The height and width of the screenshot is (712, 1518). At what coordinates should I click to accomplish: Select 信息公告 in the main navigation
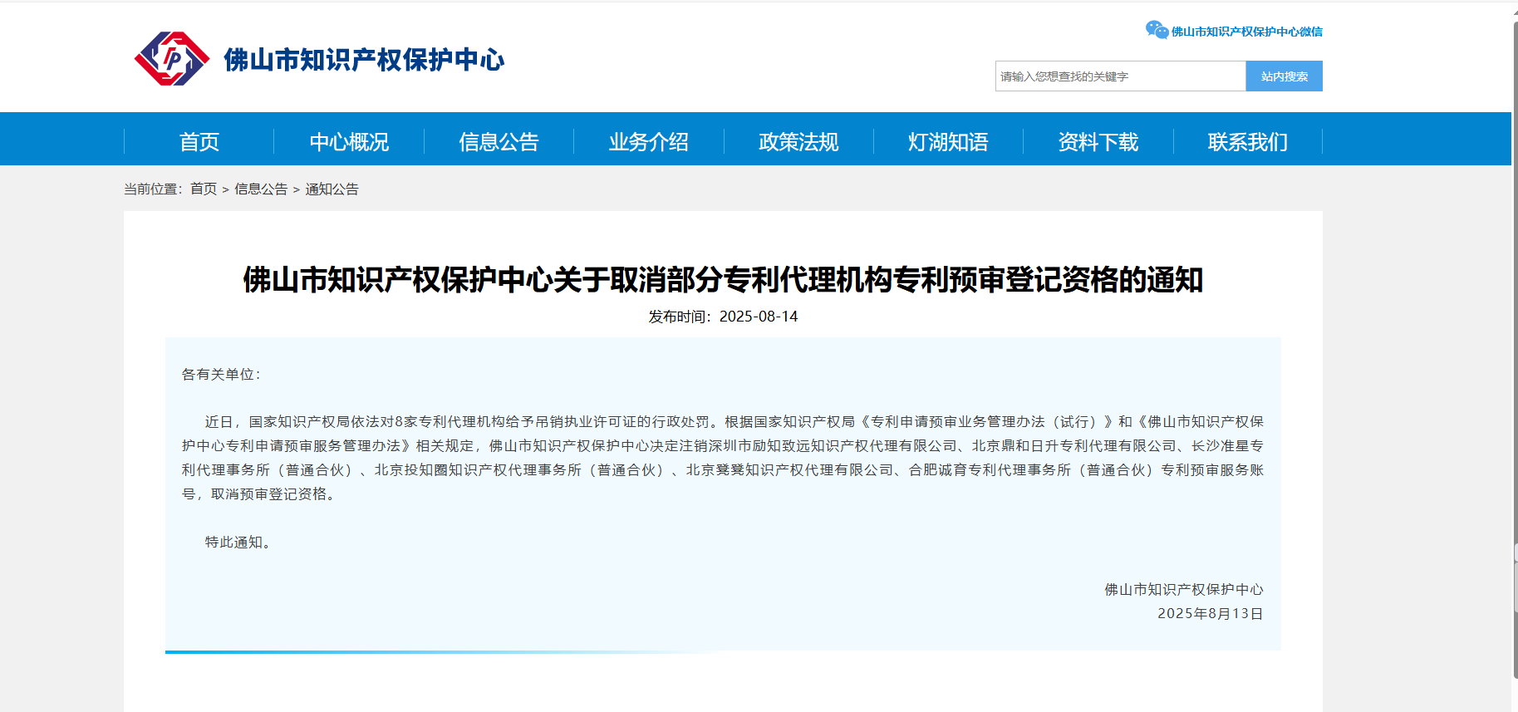[499, 142]
